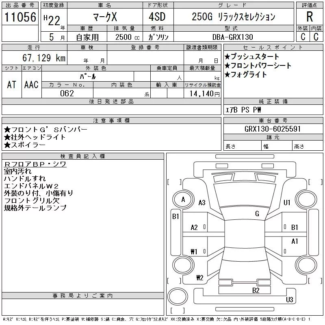Click the 出品番号 header

pyautogui.click(x=20, y=5)
